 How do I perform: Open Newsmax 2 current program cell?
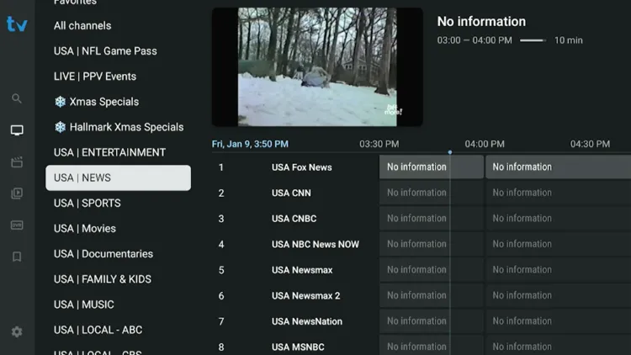(x=432, y=295)
